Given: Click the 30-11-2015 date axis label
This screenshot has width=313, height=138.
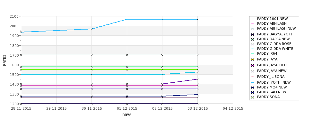Looking at the screenshot, I should [91, 109].
